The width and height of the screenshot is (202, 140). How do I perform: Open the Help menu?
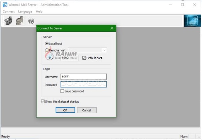39,11
